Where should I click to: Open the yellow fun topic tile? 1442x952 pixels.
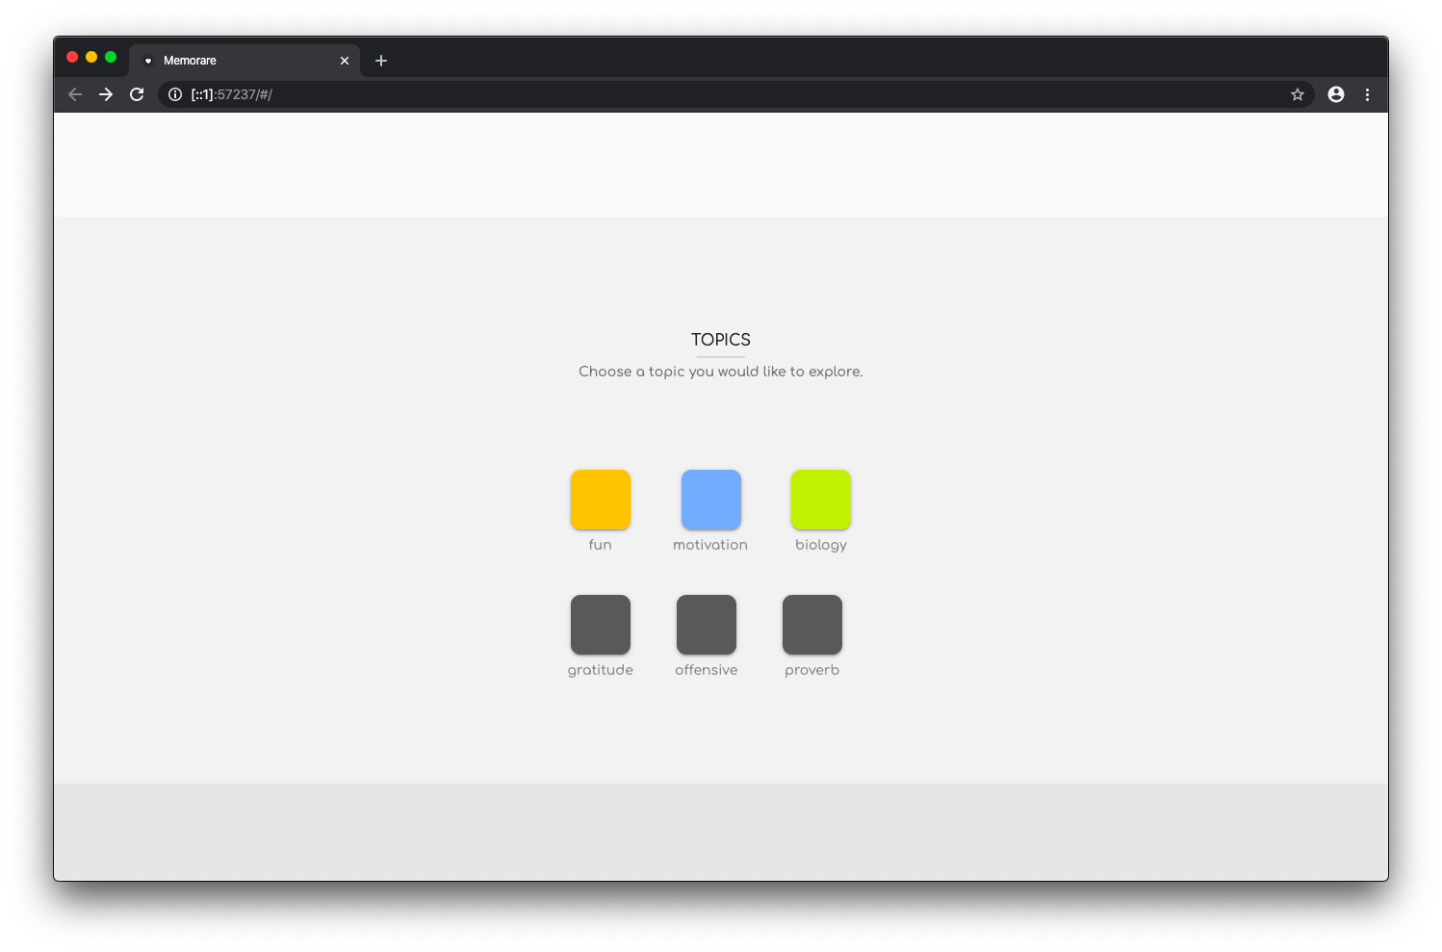[x=601, y=500]
